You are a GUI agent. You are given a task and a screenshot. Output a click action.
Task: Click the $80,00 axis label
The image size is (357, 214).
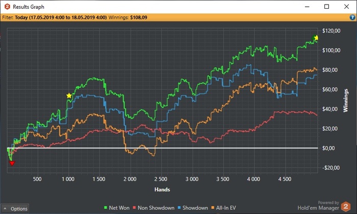(x=330, y=70)
